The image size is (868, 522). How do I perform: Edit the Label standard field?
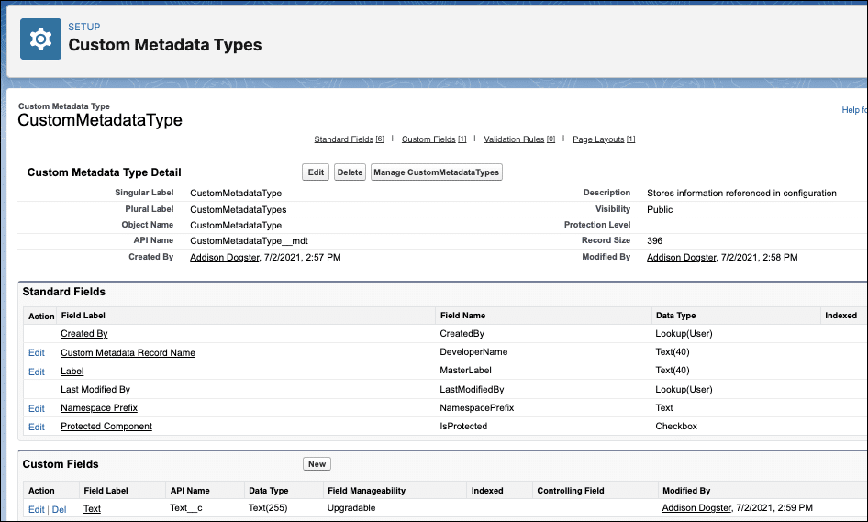(x=37, y=372)
